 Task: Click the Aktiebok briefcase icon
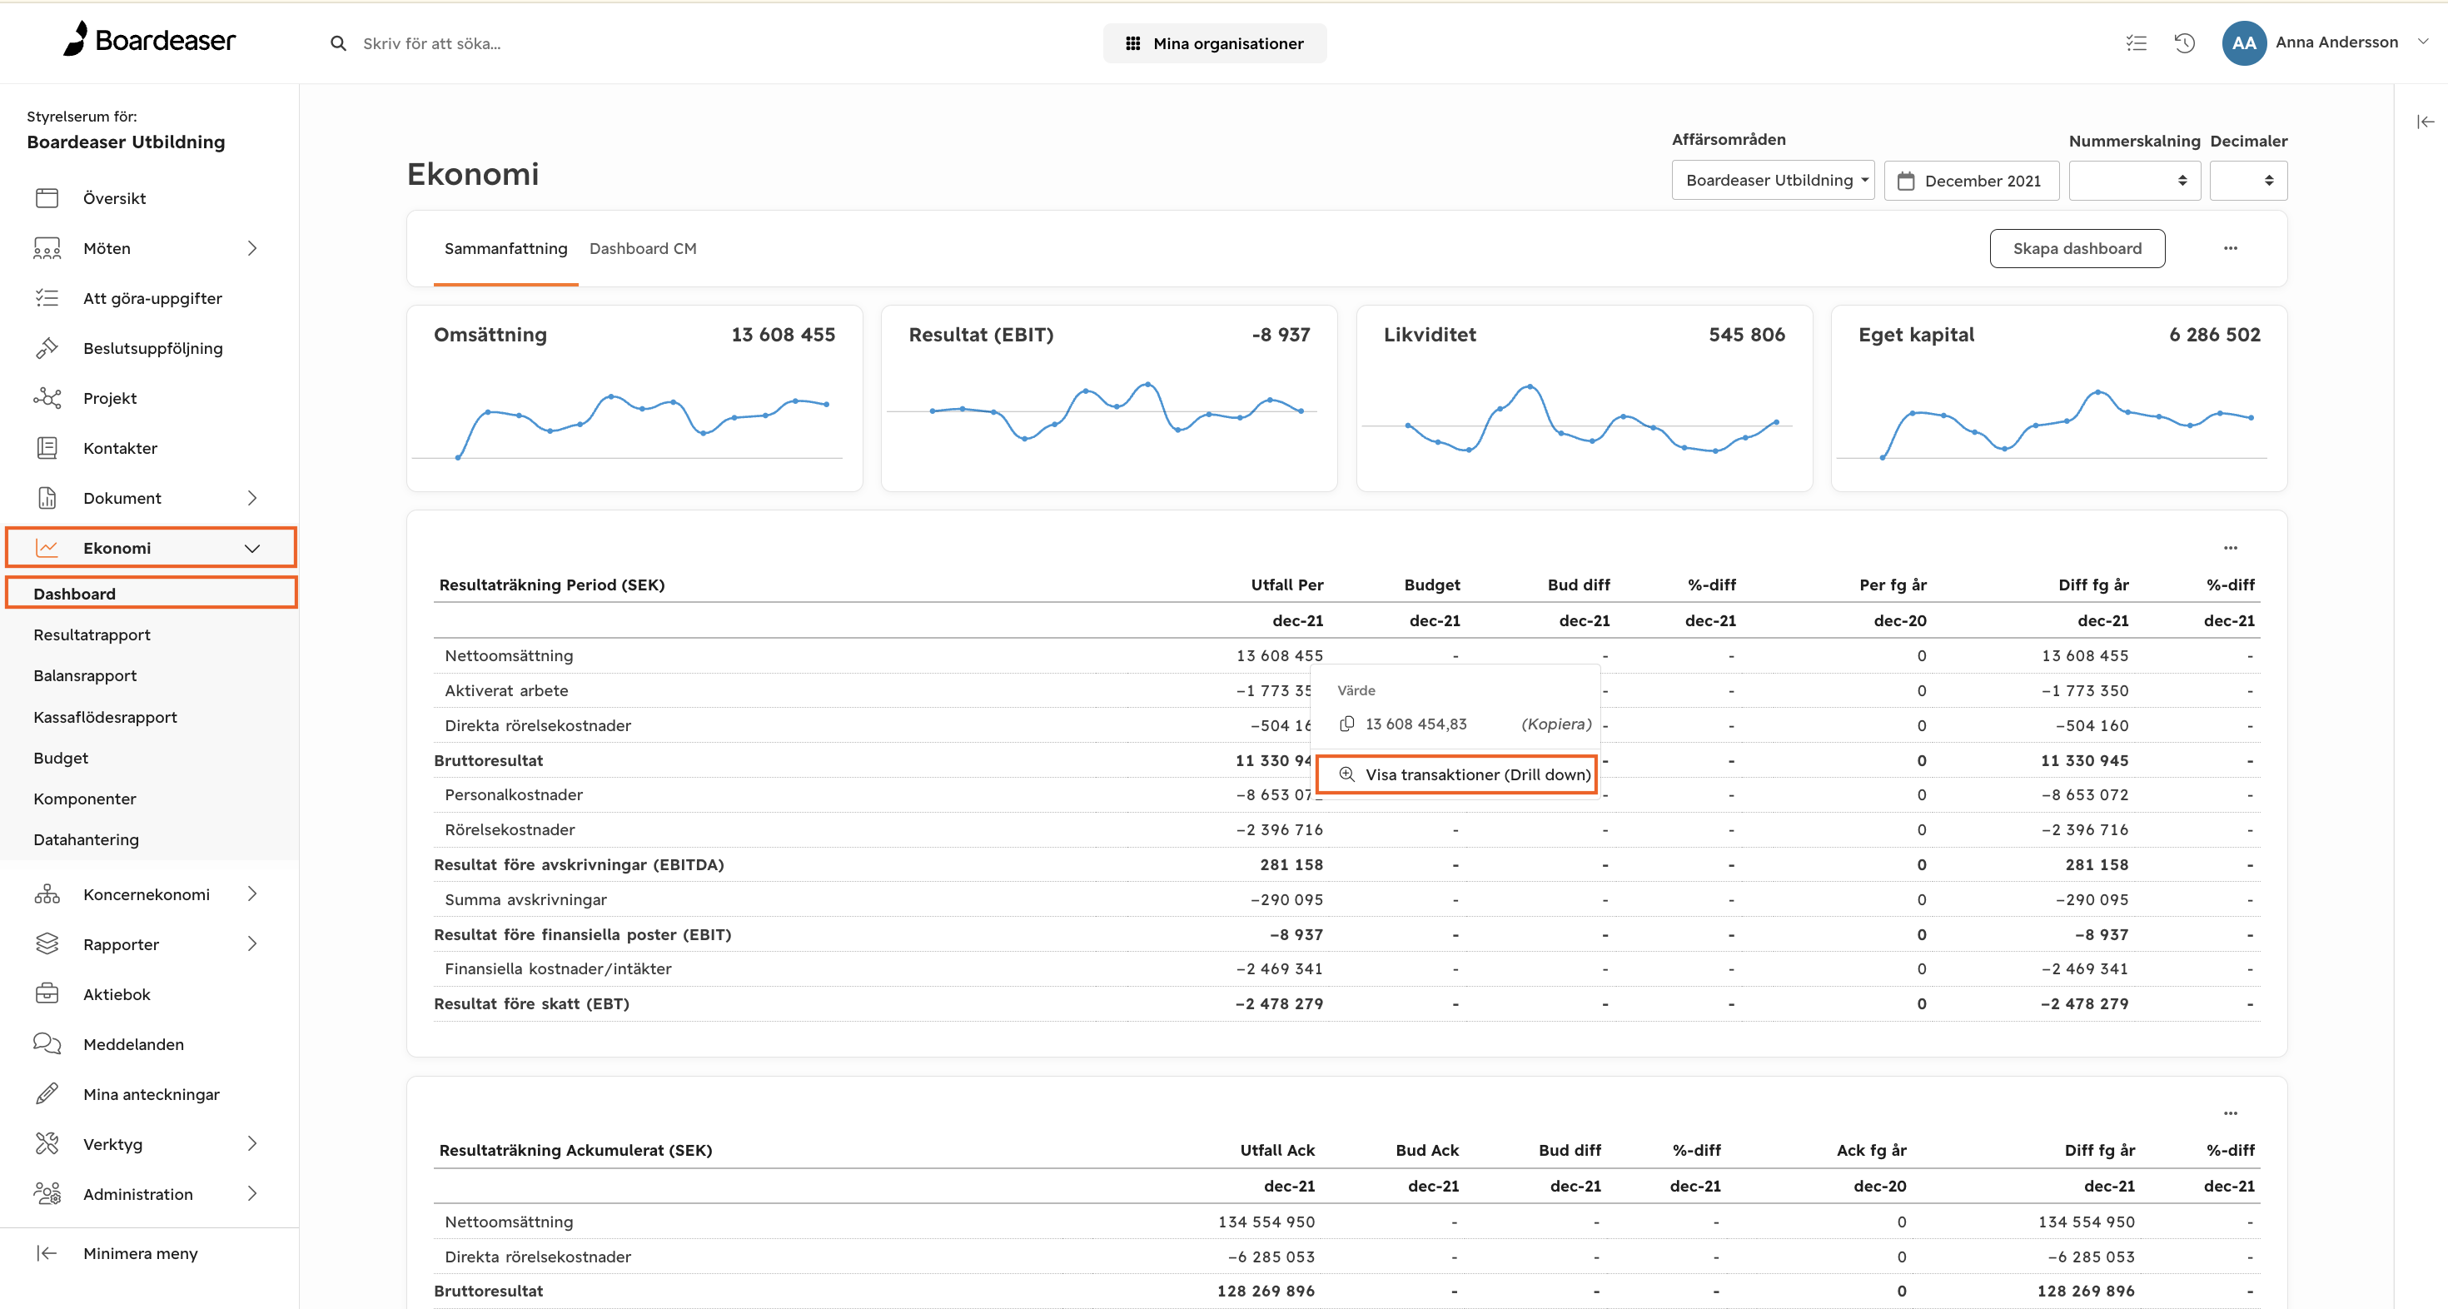pyautogui.click(x=47, y=994)
